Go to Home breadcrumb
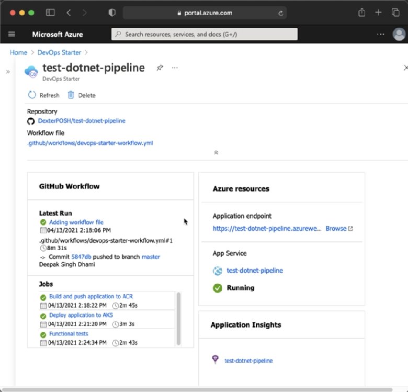 click(x=18, y=52)
